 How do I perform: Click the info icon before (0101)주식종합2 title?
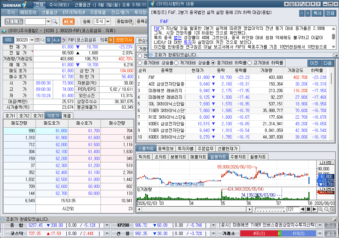(x=4, y=31)
